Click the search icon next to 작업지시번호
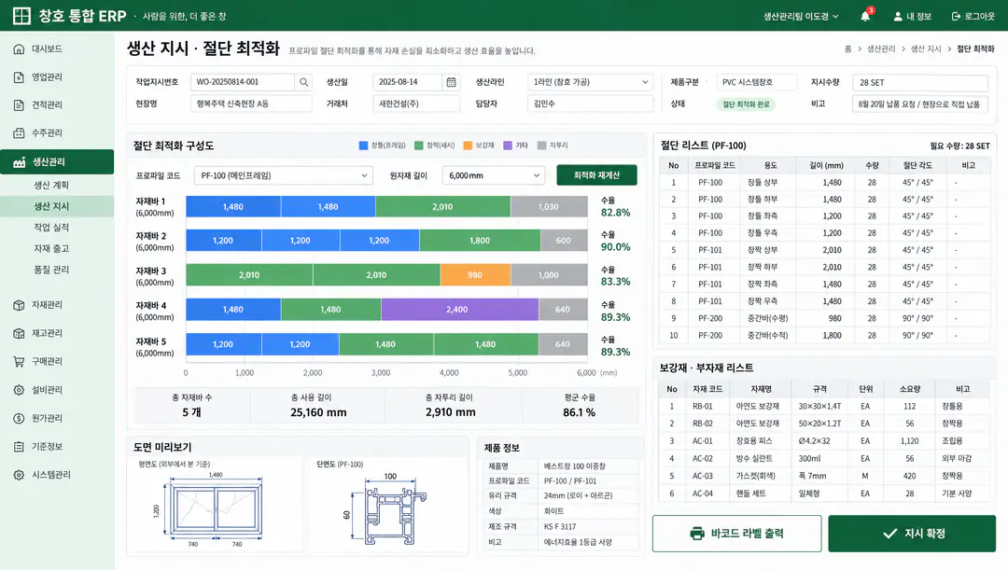1008x570 pixels. 304,82
